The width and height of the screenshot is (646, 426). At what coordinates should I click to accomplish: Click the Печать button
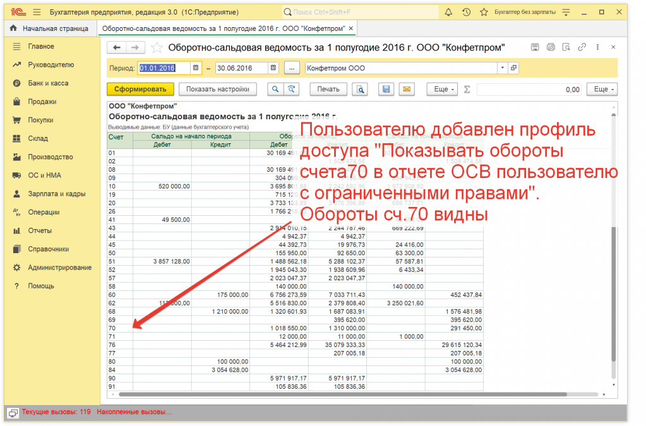328,90
